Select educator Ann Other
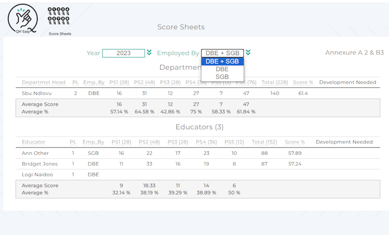This screenshot has height=235, width=389. pyautogui.click(x=36, y=153)
